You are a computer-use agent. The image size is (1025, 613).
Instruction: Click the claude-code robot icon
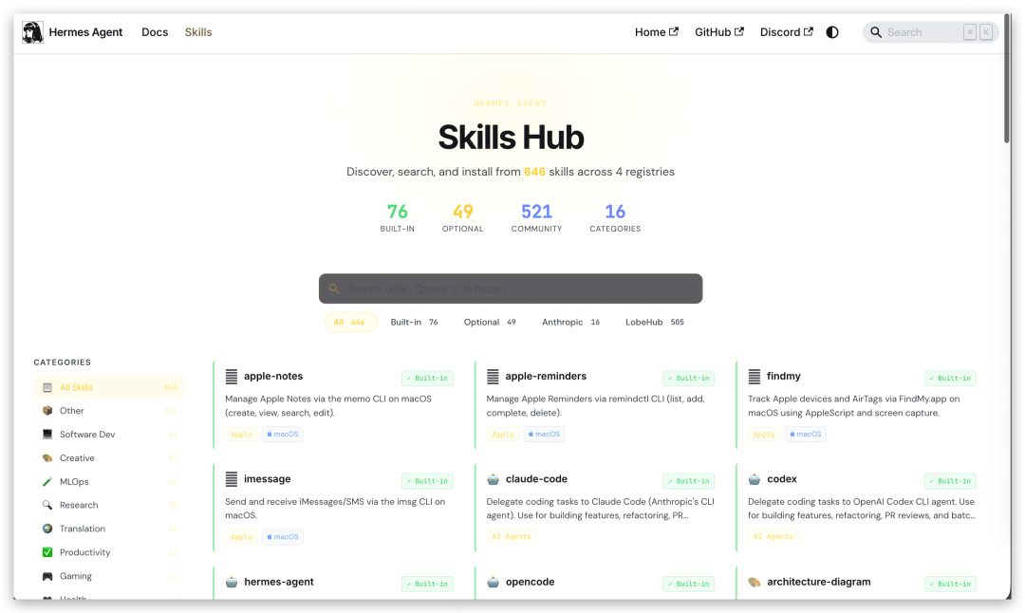pyautogui.click(x=493, y=479)
